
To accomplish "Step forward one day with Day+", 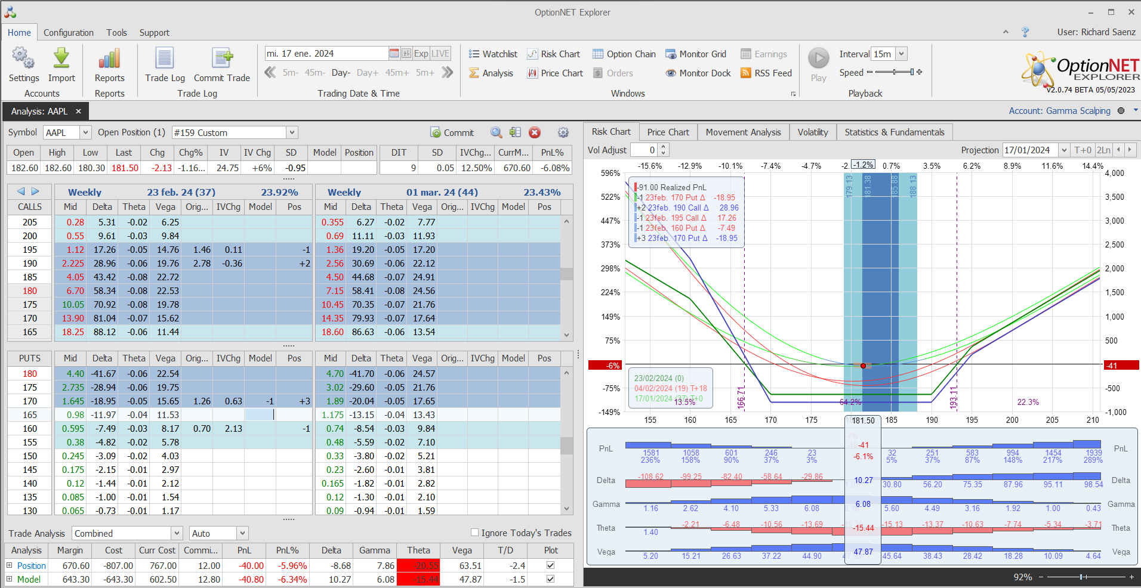I will click(368, 73).
